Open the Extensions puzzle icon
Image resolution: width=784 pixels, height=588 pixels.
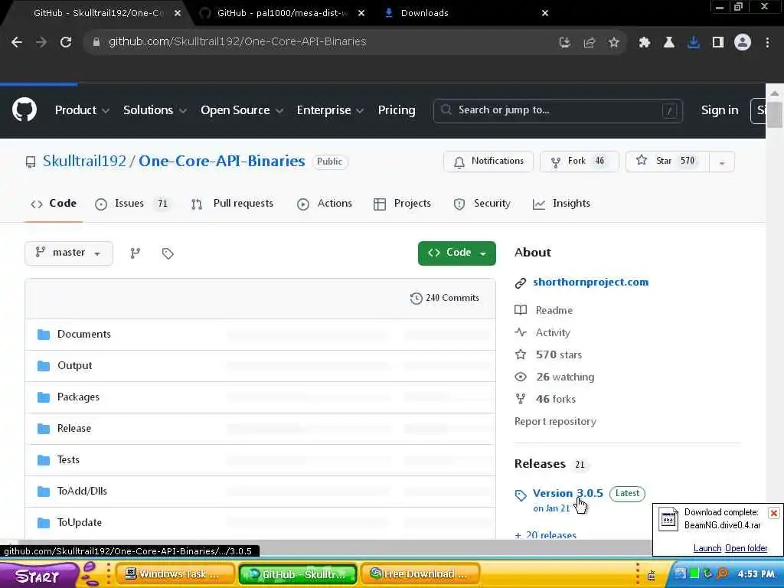pyautogui.click(x=645, y=43)
